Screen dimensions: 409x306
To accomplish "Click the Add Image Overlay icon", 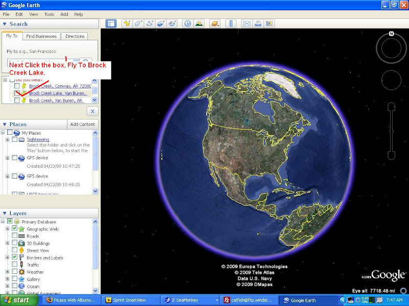I will (161, 23).
